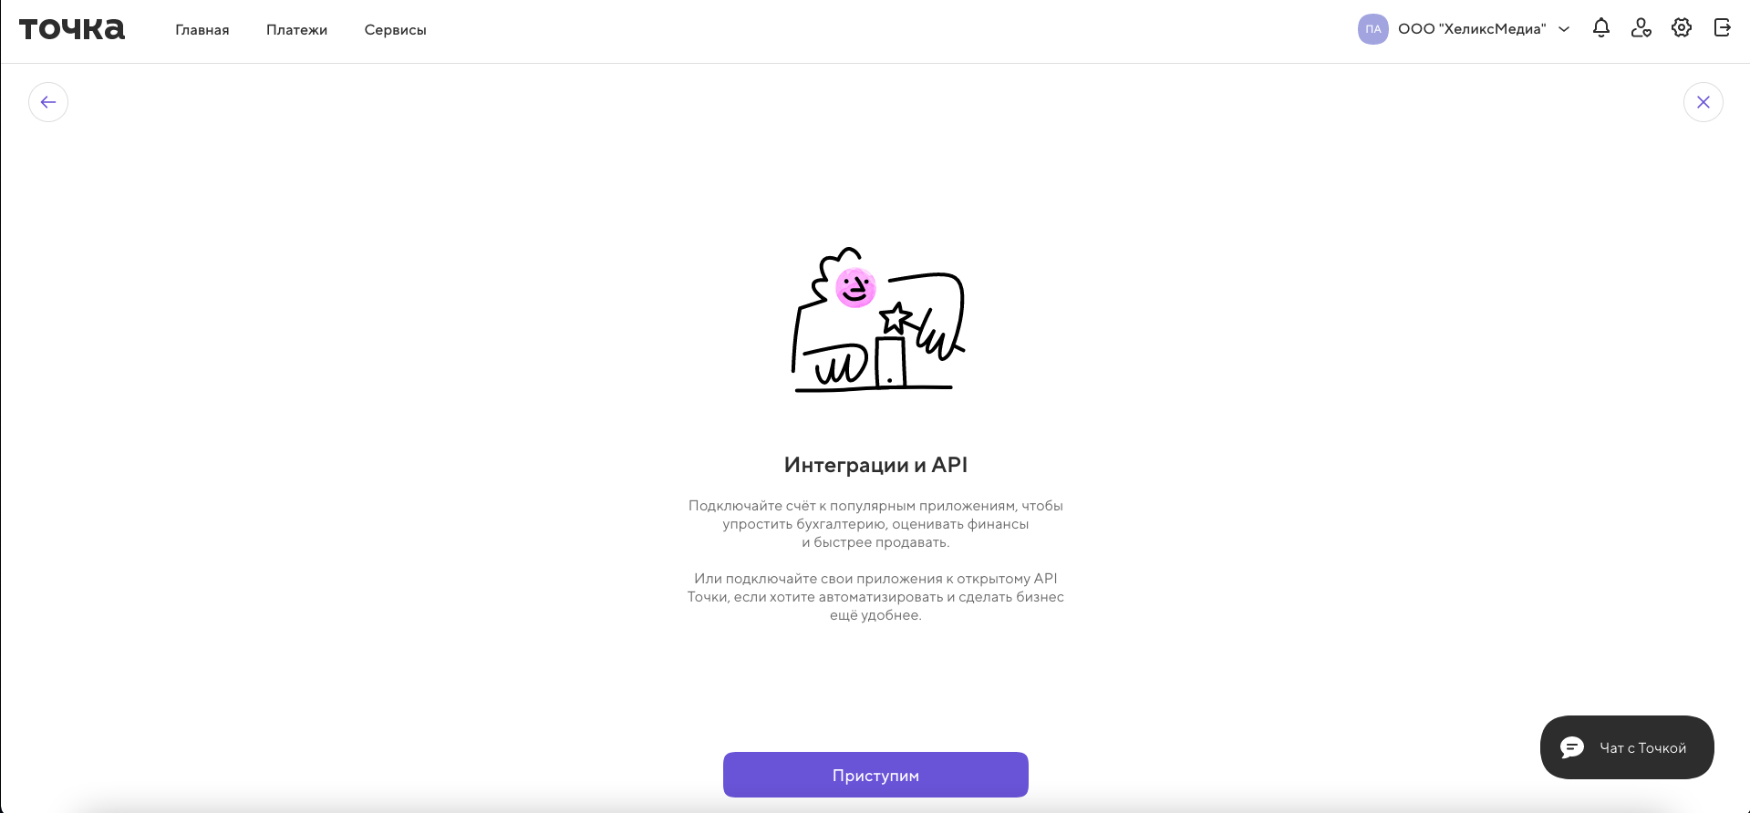
Task: Open the Чат с Точкой label
Action: click(1642, 748)
